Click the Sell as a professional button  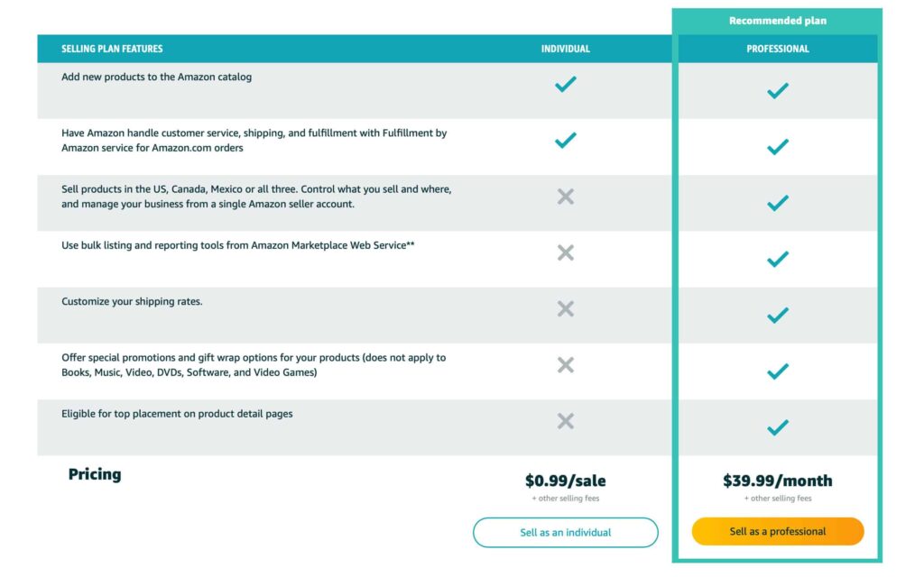[x=777, y=531]
